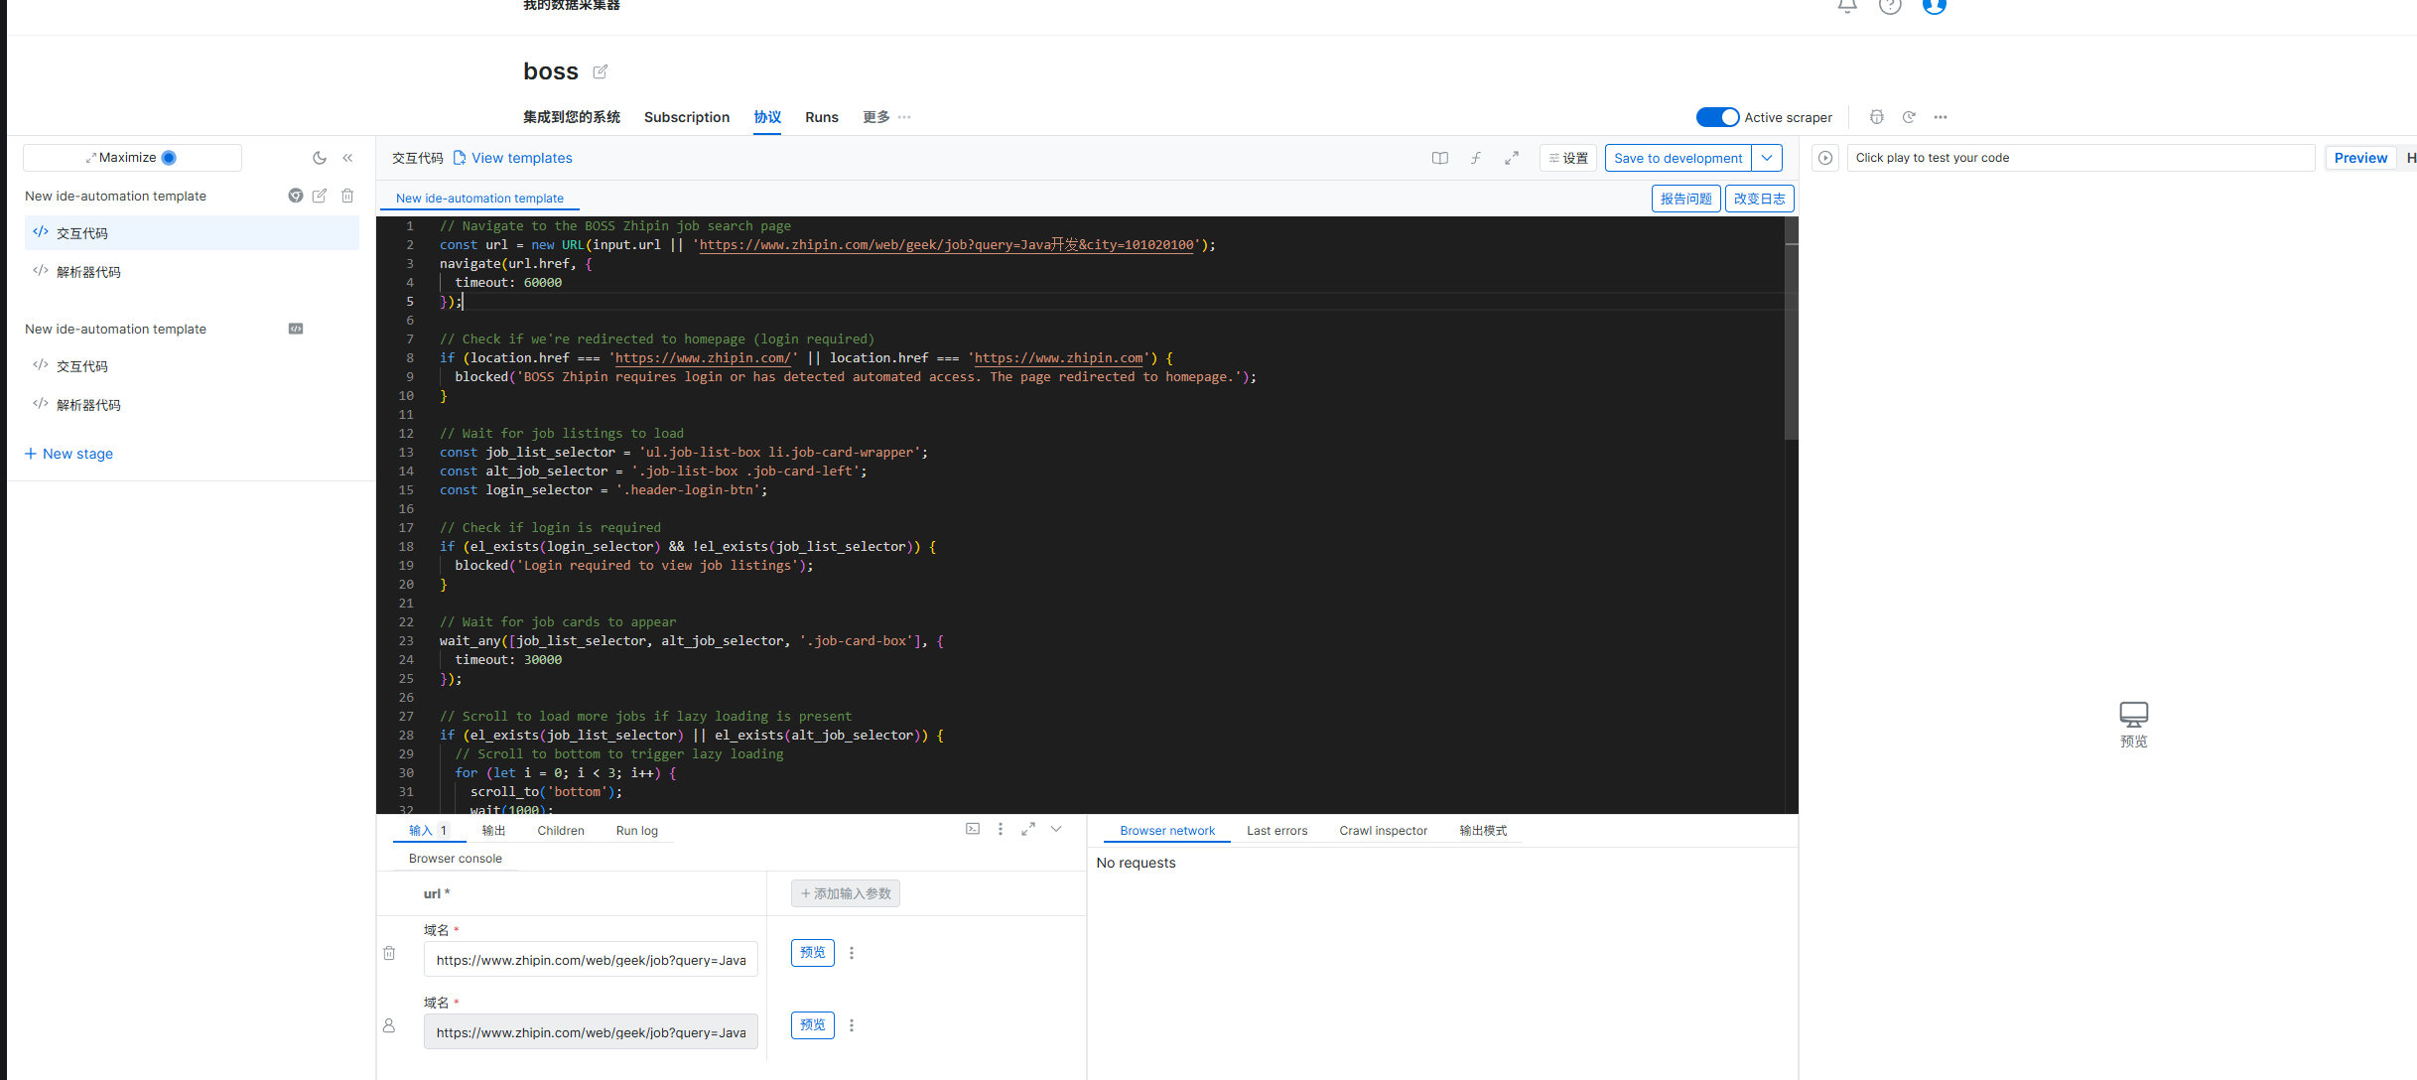This screenshot has width=2417, height=1080.
Task: Open first url row options menu
Action: 851,953
